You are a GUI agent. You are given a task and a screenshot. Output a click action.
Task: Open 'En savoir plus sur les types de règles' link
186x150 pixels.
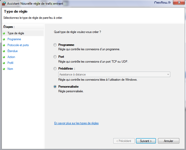click(76, 123)
